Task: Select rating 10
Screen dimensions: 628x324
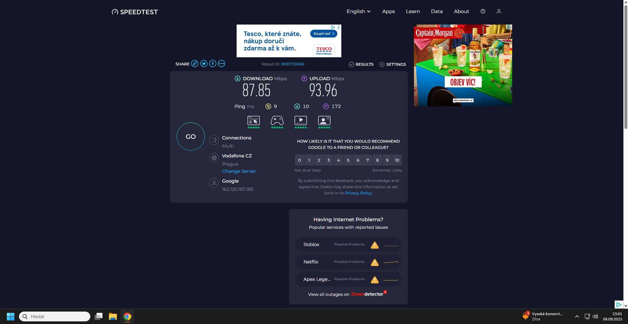Action: point(397,160)
